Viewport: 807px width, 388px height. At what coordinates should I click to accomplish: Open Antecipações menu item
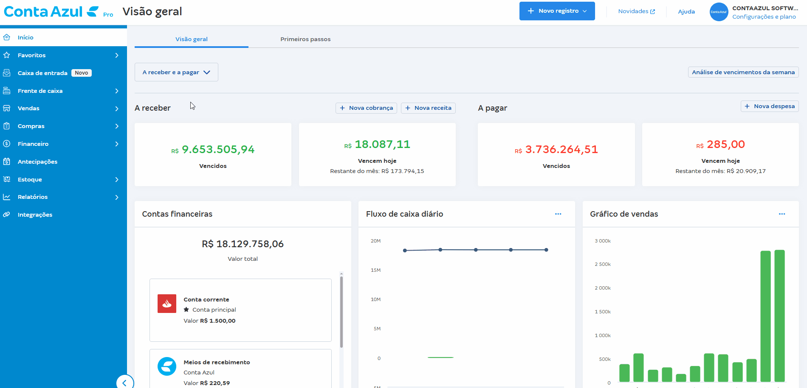pos(63,162)
